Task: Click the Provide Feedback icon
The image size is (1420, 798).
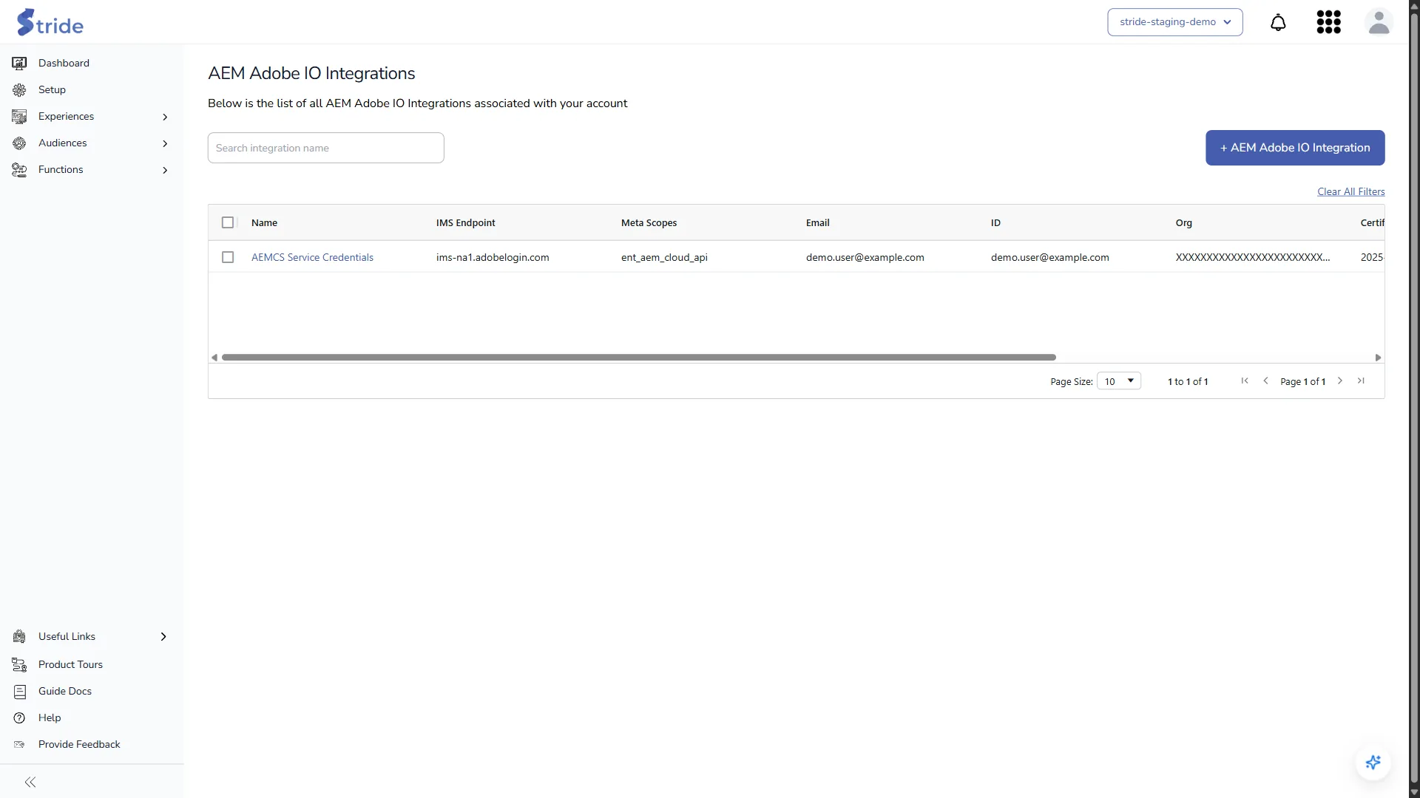Action: [19, 745]
